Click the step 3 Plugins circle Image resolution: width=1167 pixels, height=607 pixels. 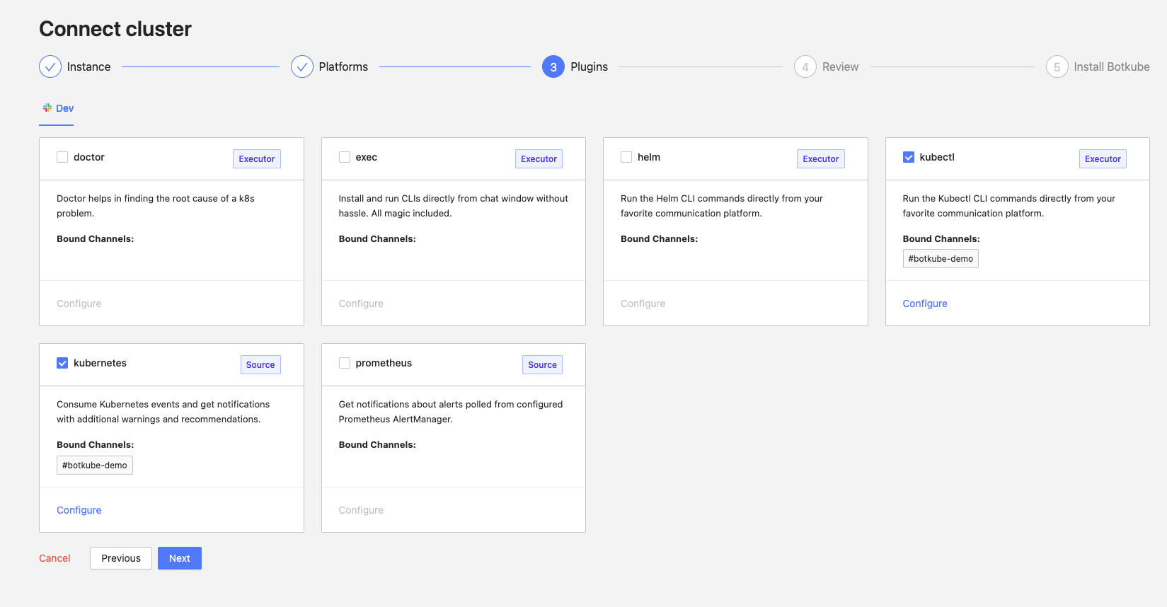(553, 67)
